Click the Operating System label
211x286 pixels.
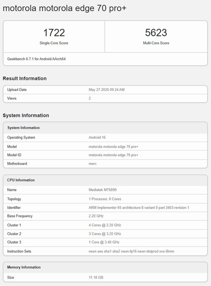point(21,137)
